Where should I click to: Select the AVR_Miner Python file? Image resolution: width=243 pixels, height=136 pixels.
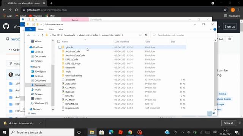pos(71,83)
